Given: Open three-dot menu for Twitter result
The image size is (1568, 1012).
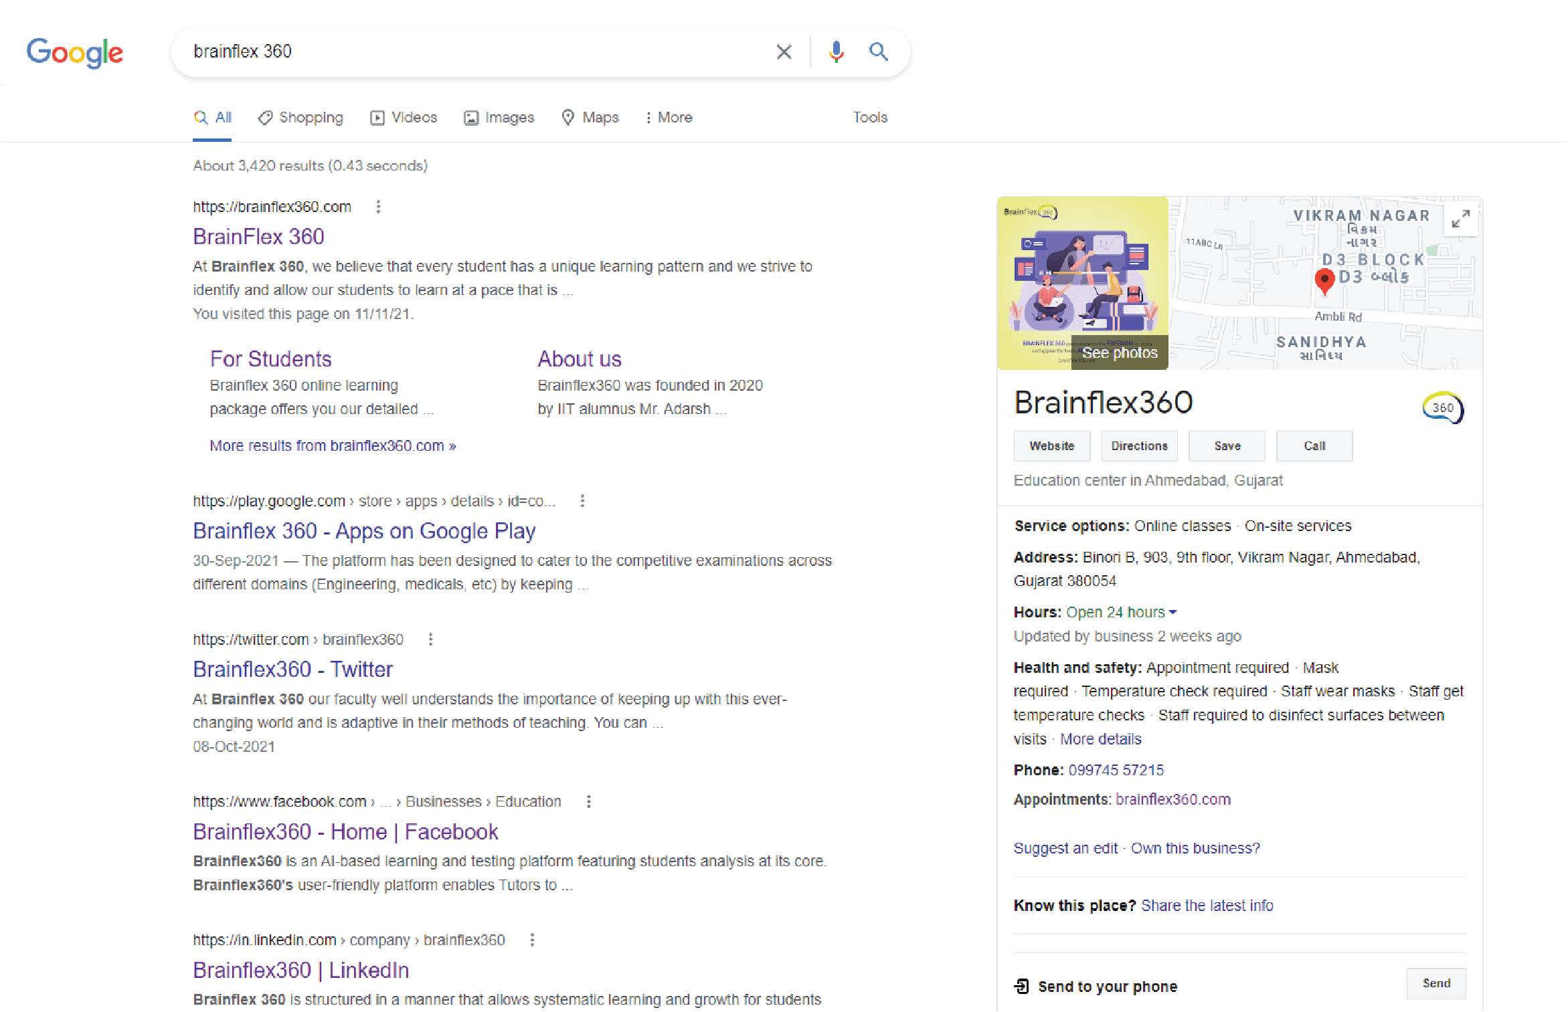Looking at the screenshot, I should click(x=430, y=639).
